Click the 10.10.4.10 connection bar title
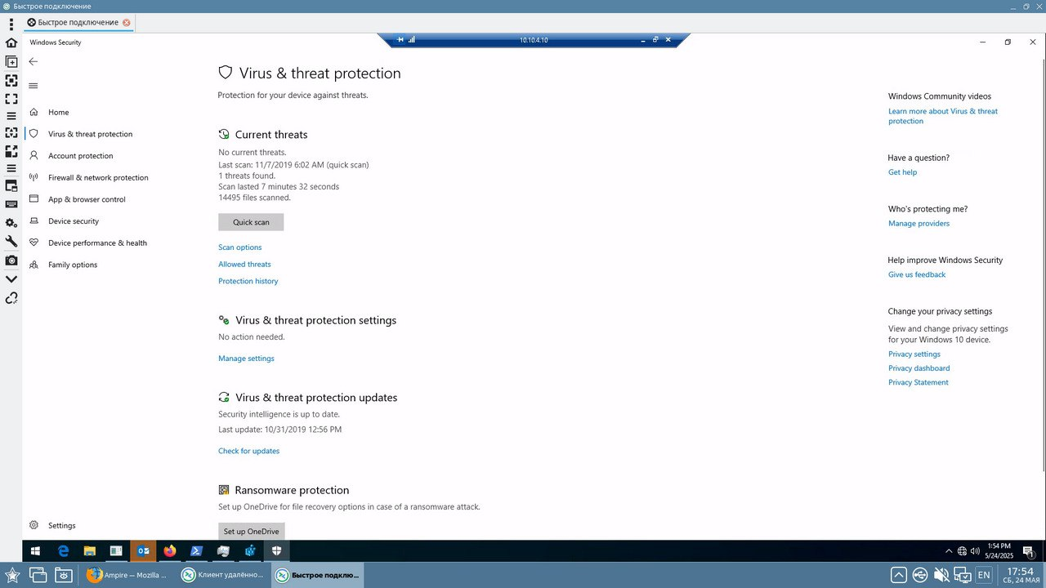Screen dimensions: 1046x588 coord(534,40)
